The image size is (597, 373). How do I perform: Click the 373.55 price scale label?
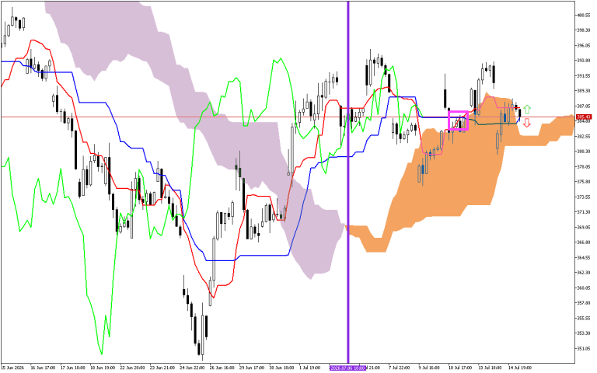pos(584,197)
